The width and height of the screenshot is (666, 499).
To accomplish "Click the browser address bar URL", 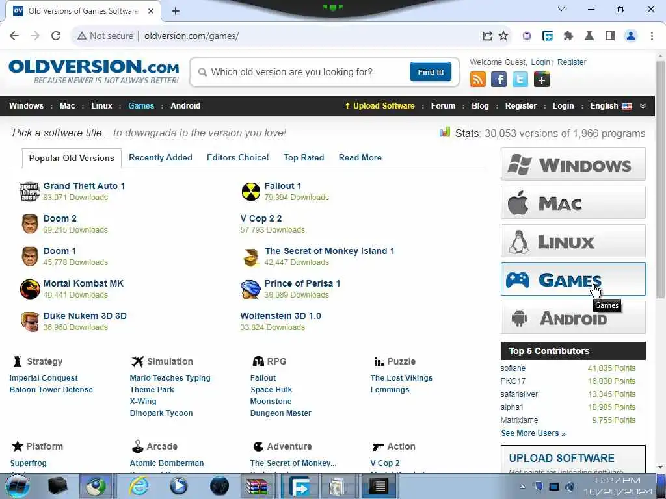I will point(191,36).
